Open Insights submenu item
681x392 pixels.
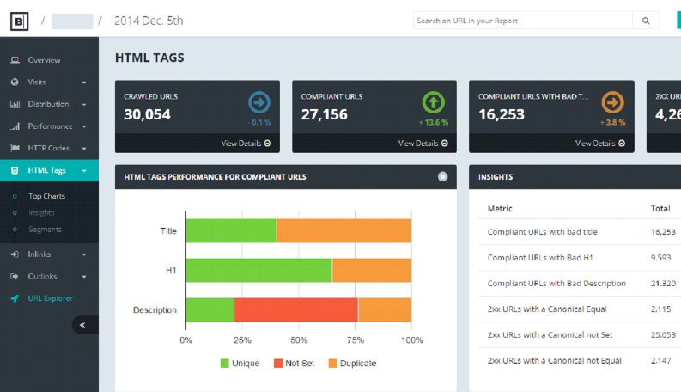tap(41, 212)
